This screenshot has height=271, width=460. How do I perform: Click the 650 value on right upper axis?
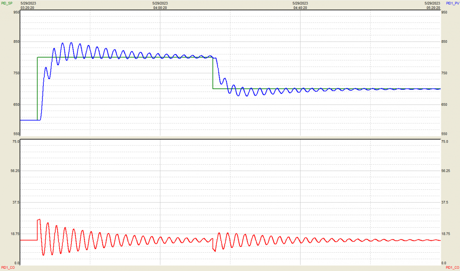pos(444,104)
